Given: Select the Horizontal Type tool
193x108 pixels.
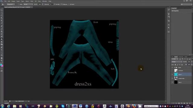Looking at the screenshot, I should pos(2,50).
